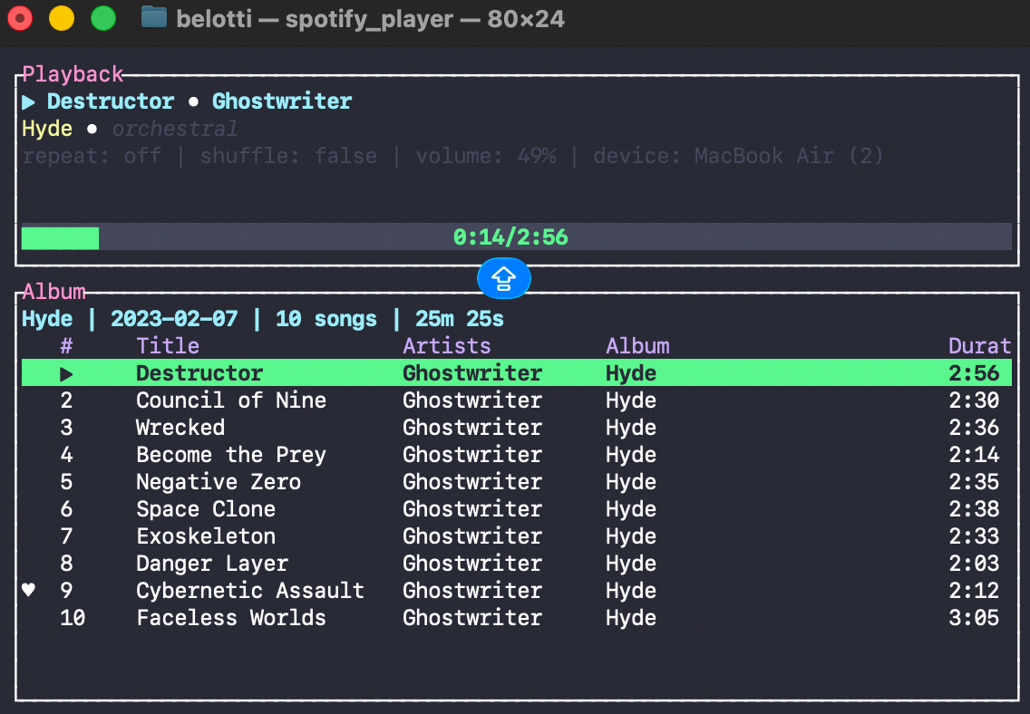
Task: Click the 25m 25s total duration
Action: click(x=460, y=319)
